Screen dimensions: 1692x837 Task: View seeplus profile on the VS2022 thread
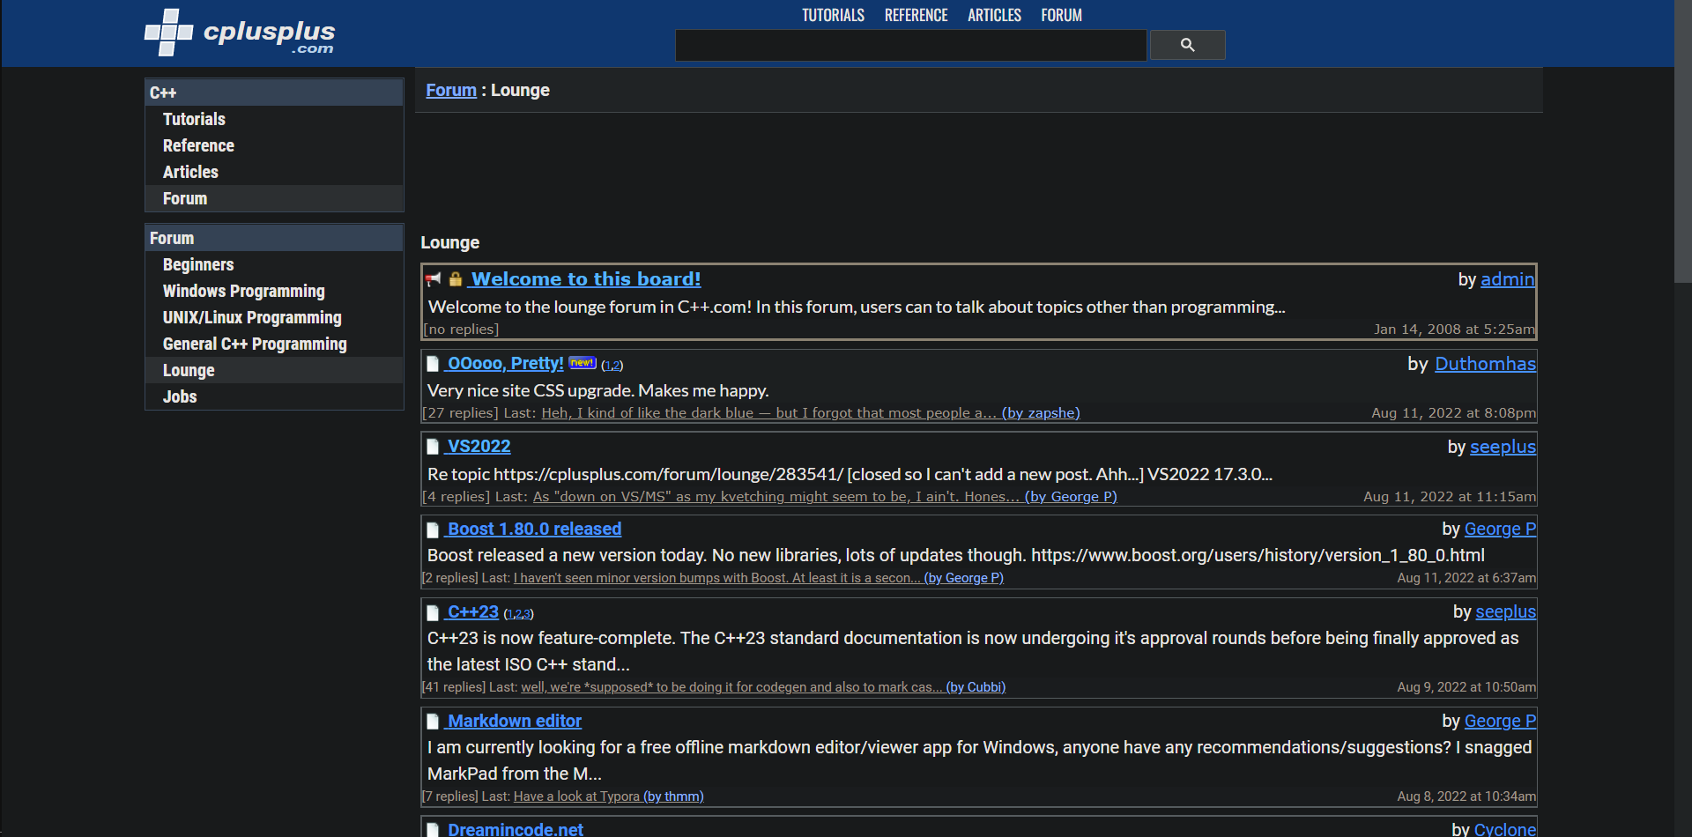point(1503,447)
